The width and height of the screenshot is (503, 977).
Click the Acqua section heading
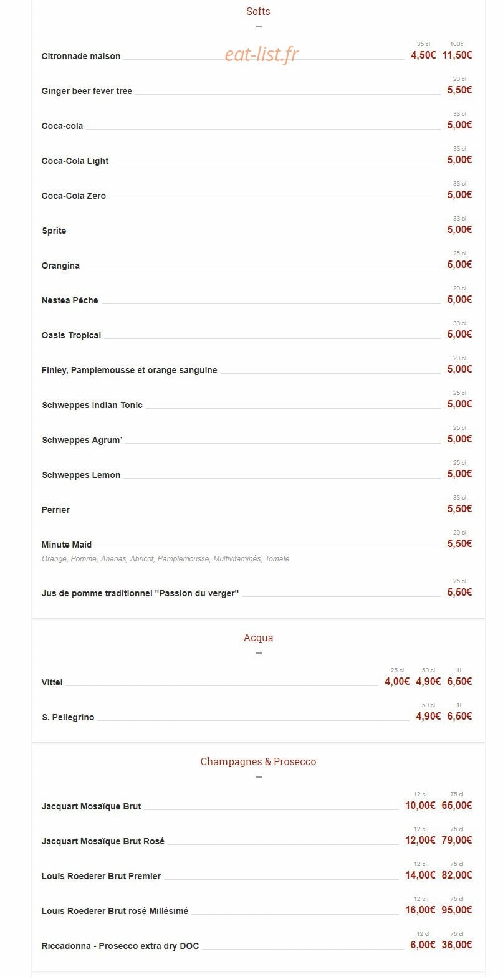(x=258, y=637)
